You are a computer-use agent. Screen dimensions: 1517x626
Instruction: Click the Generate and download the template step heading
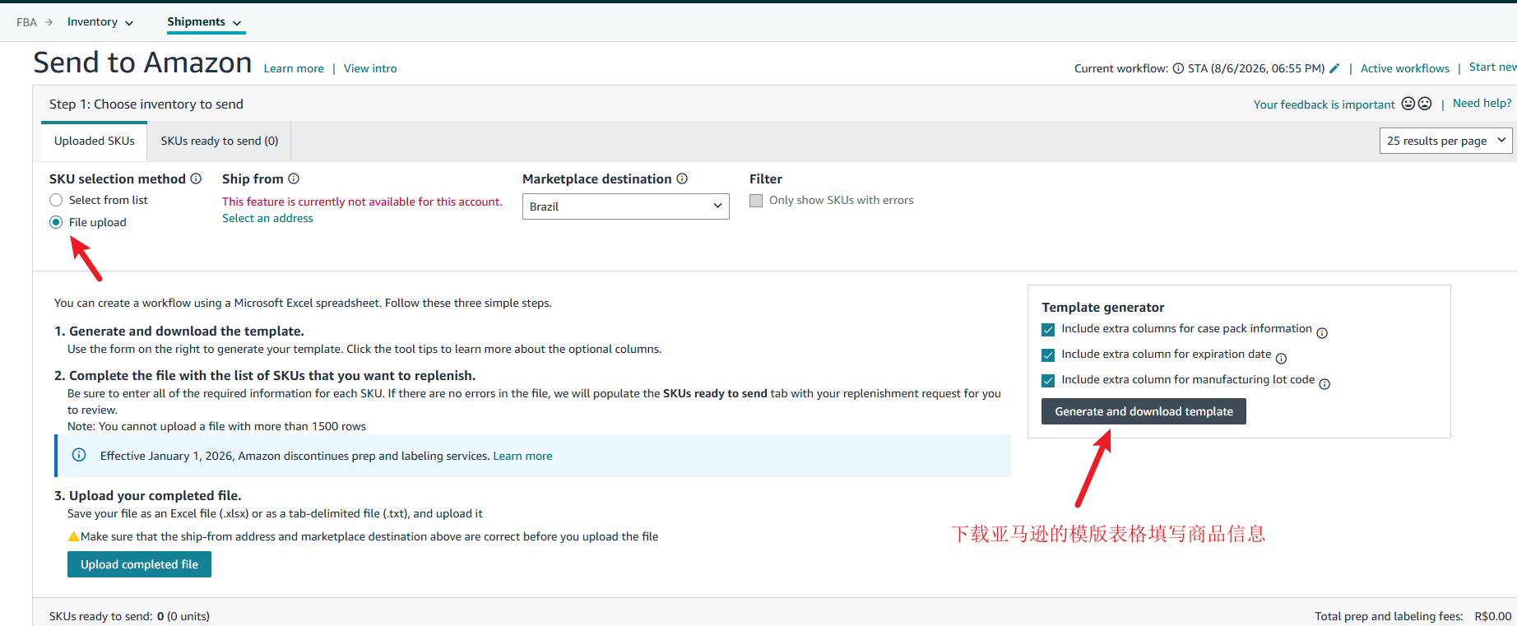[x=179, y=331]
